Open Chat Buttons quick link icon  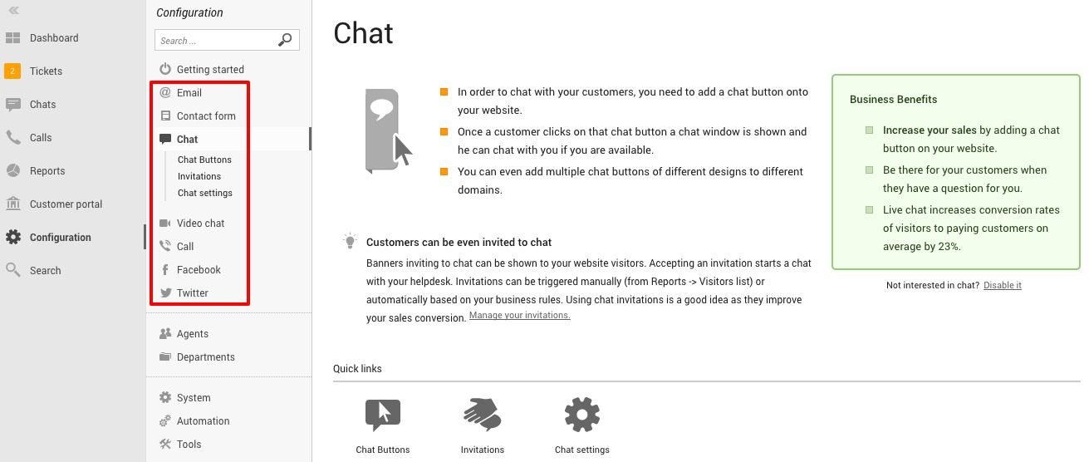[383, 415]
